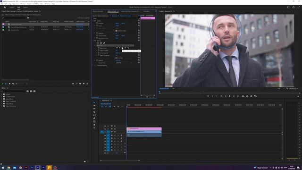Track selected mask backward

tap(120, 48)
